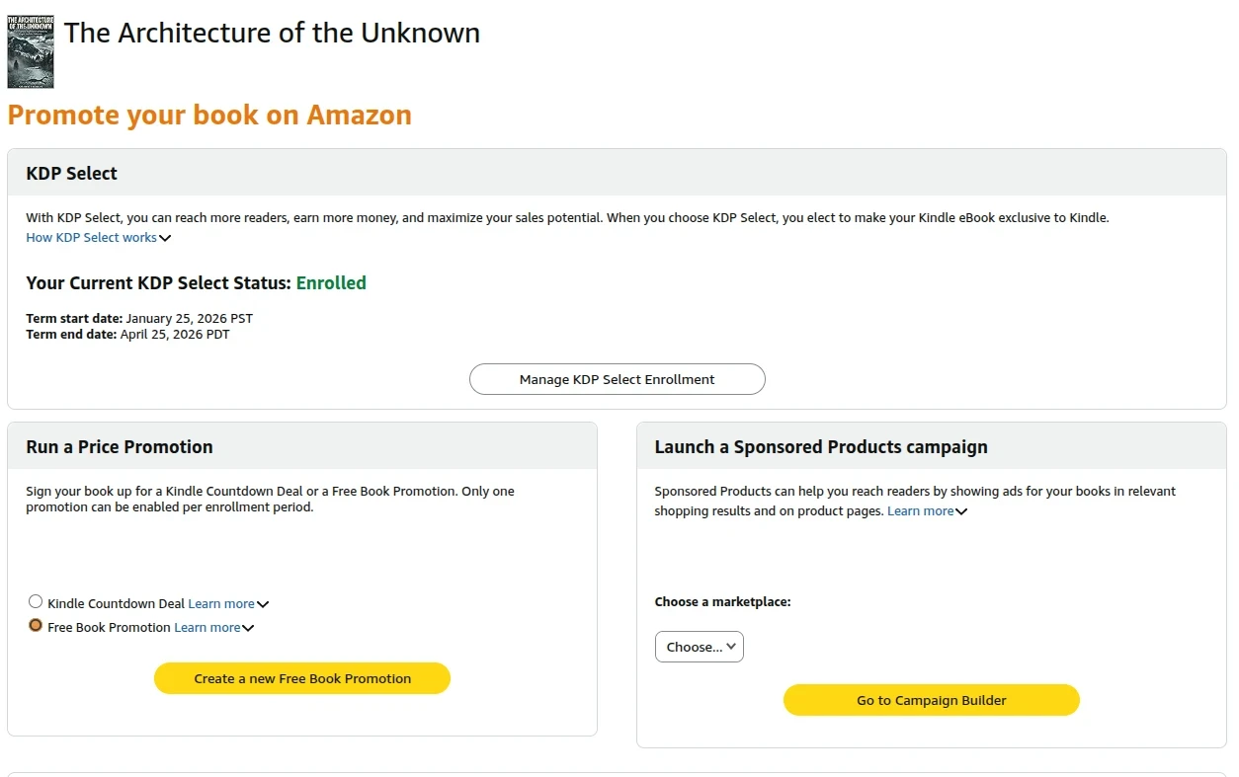Expand the chevron beside How KDP Select works
Screen dimensions: 1239x777
[x=165, y=238]
